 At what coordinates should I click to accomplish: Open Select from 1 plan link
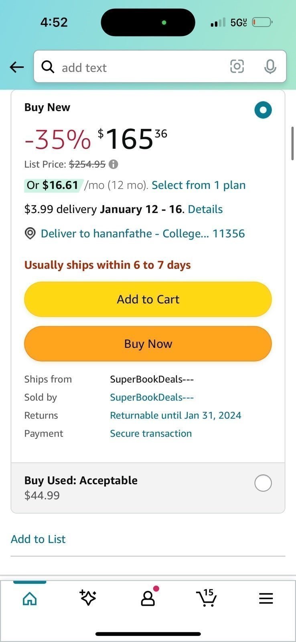(x=199, y=185)
